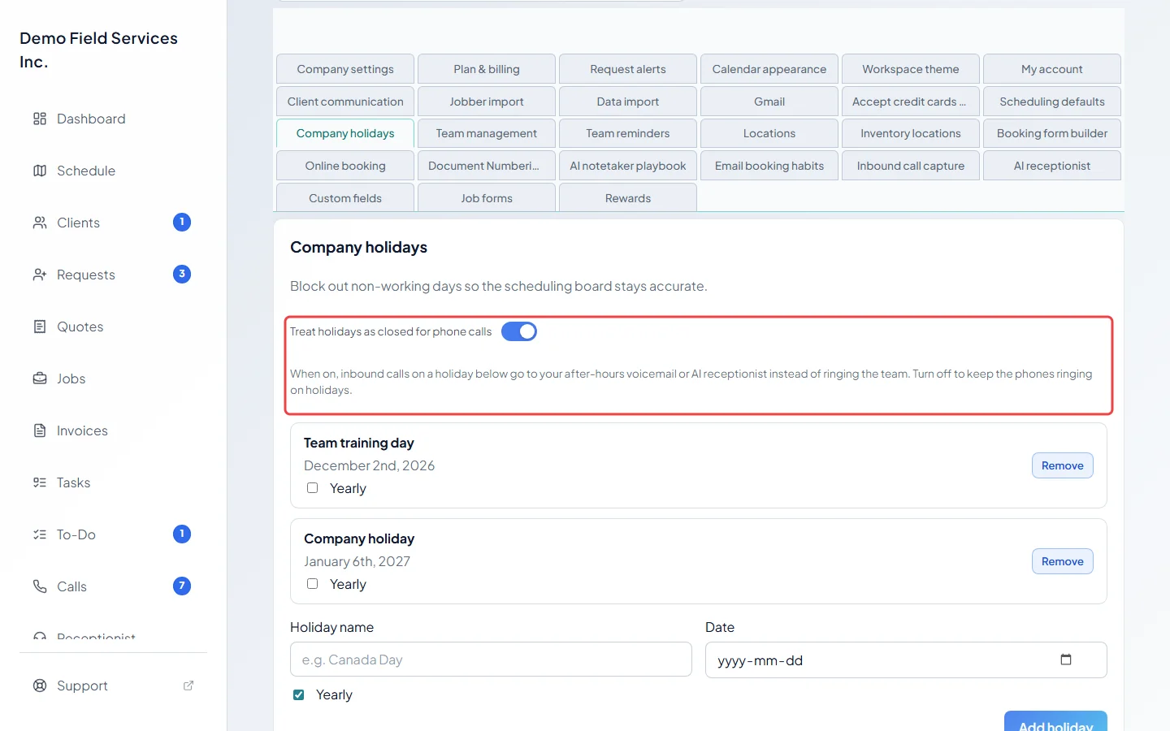
Task: Select the Custom fields tab
Action: pyautogui.click(x=345, y=198)
